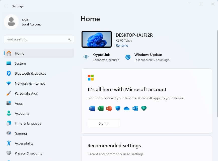Click the Outlook app icon
Image resolution: width=218 pixels, height=161 pixels.
(x=135, y=108)
